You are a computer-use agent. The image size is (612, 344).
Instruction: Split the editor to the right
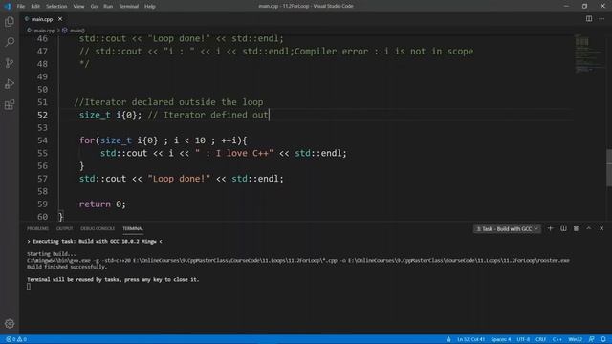(589, 19)
